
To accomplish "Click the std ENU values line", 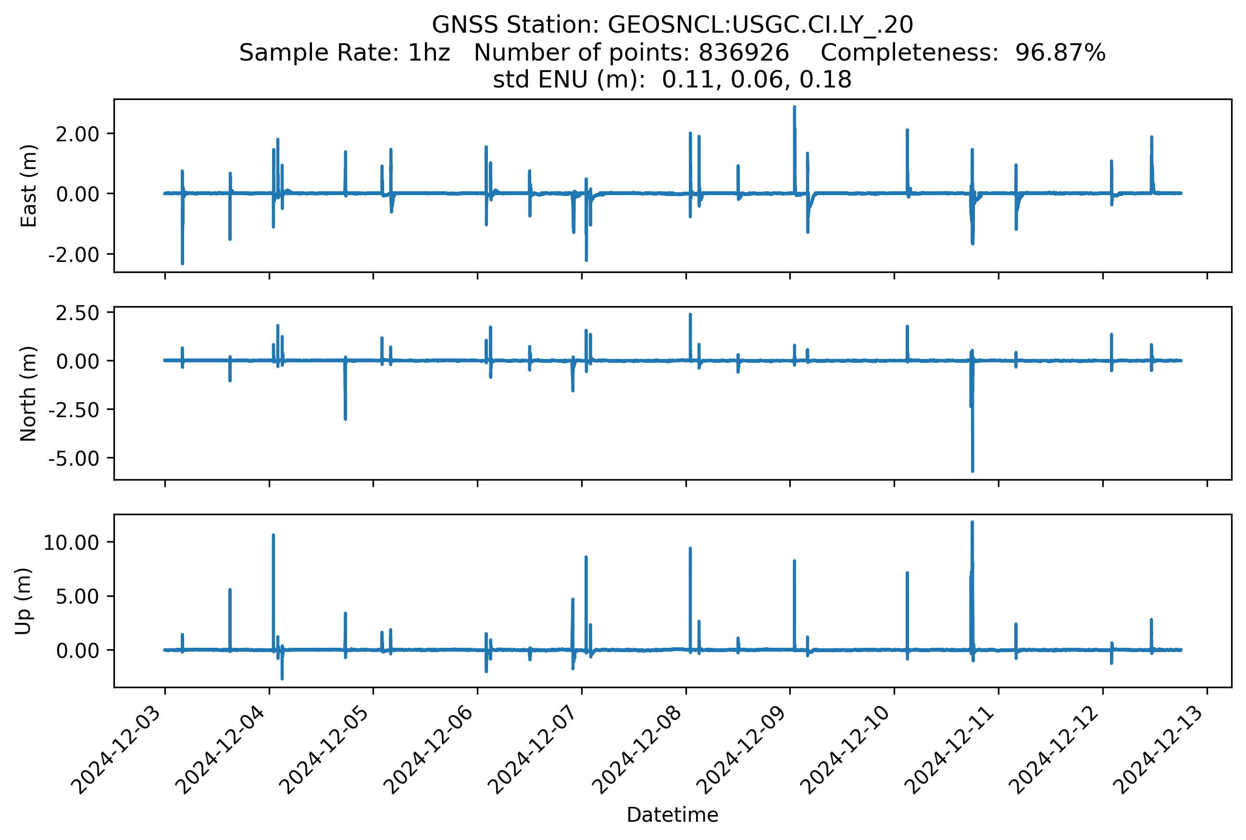I will pyautogui.click(x=672, y=80).
